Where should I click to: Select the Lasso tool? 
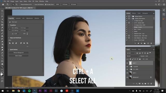(2, 17)
